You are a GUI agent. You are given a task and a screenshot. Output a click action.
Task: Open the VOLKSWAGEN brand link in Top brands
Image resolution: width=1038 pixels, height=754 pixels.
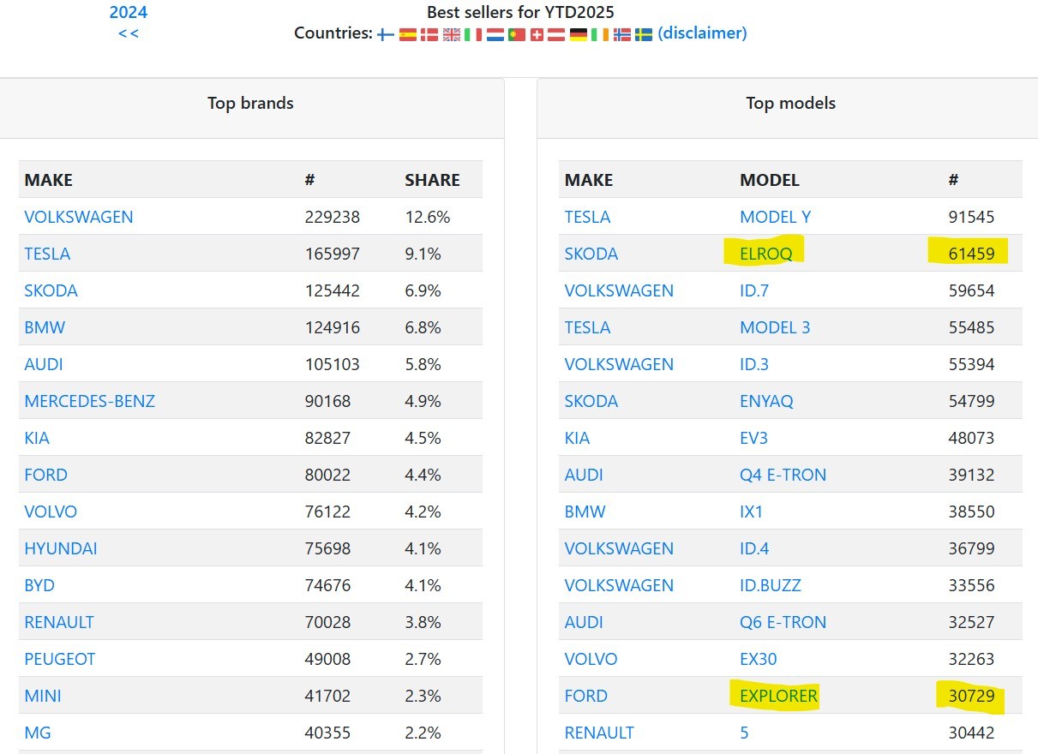click(x=79, y=217)
